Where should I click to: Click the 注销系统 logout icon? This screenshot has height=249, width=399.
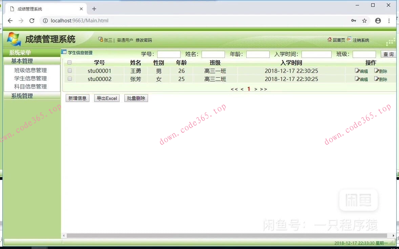tap(350, 40)
